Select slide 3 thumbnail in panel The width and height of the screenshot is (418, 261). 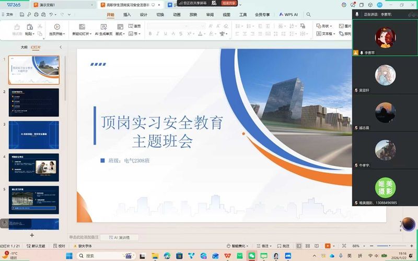click(34, 135)
